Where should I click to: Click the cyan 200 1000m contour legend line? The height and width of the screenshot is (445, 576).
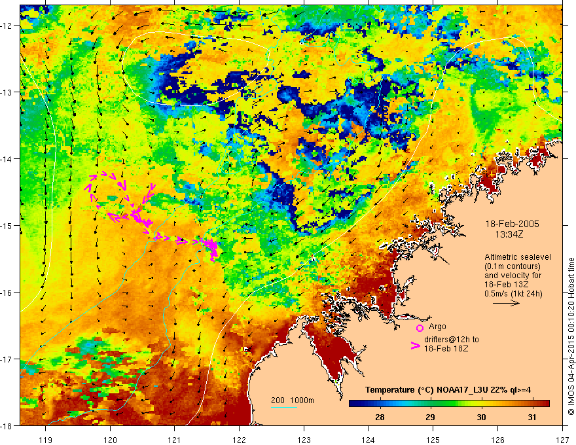284,407
